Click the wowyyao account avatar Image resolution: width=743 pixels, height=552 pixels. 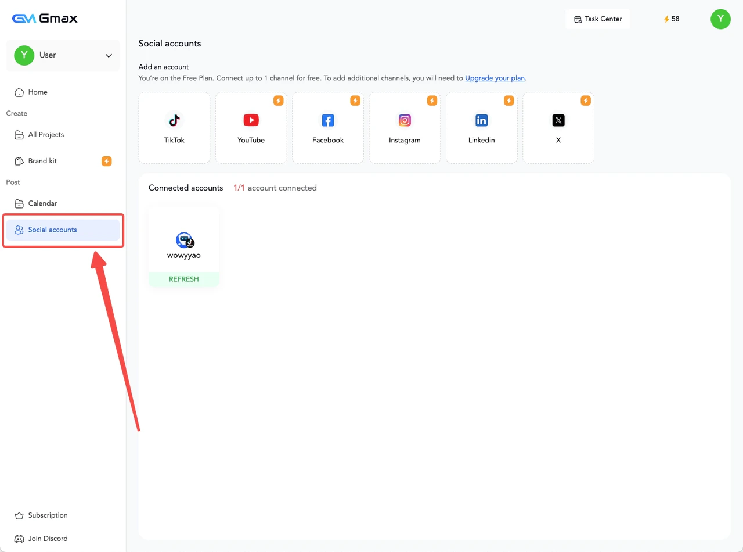(x=185, y=240)
